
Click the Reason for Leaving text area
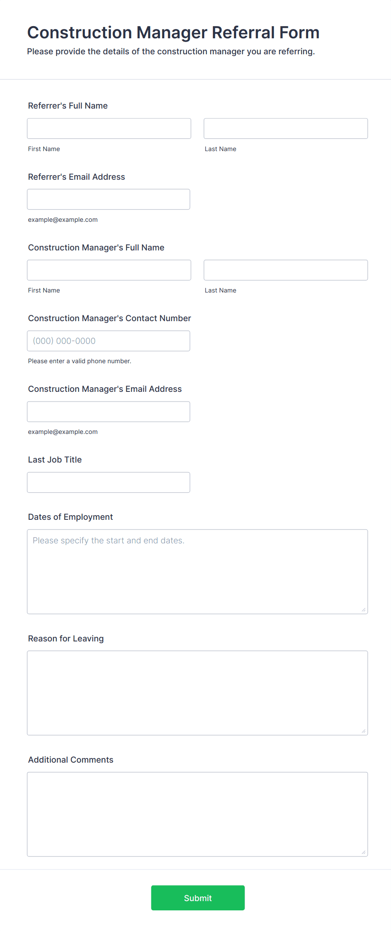[x=198, y=693]
